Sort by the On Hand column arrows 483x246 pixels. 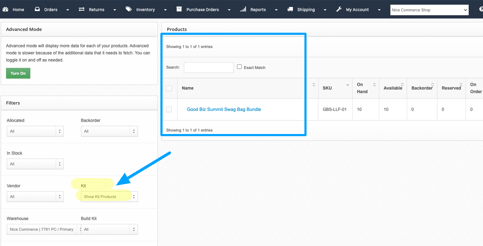point(374,85)
